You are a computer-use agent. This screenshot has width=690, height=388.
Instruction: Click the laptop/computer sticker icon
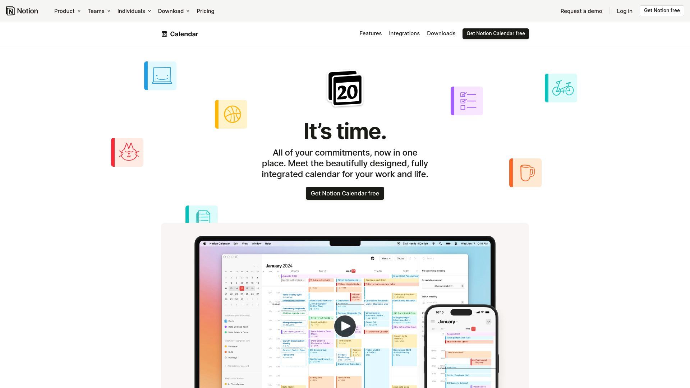(161, 75)
